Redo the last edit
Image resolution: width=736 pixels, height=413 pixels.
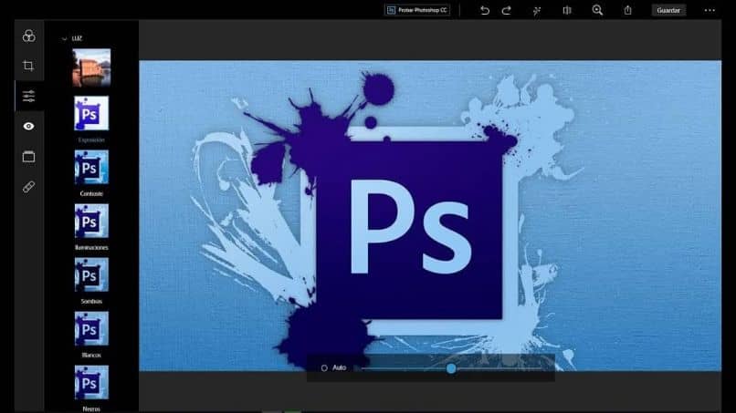pyautogui.click(x=507, y=10)
